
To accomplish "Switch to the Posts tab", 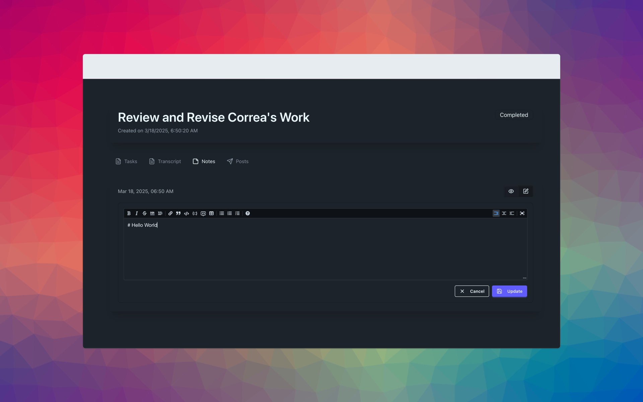I will (238, 161).
